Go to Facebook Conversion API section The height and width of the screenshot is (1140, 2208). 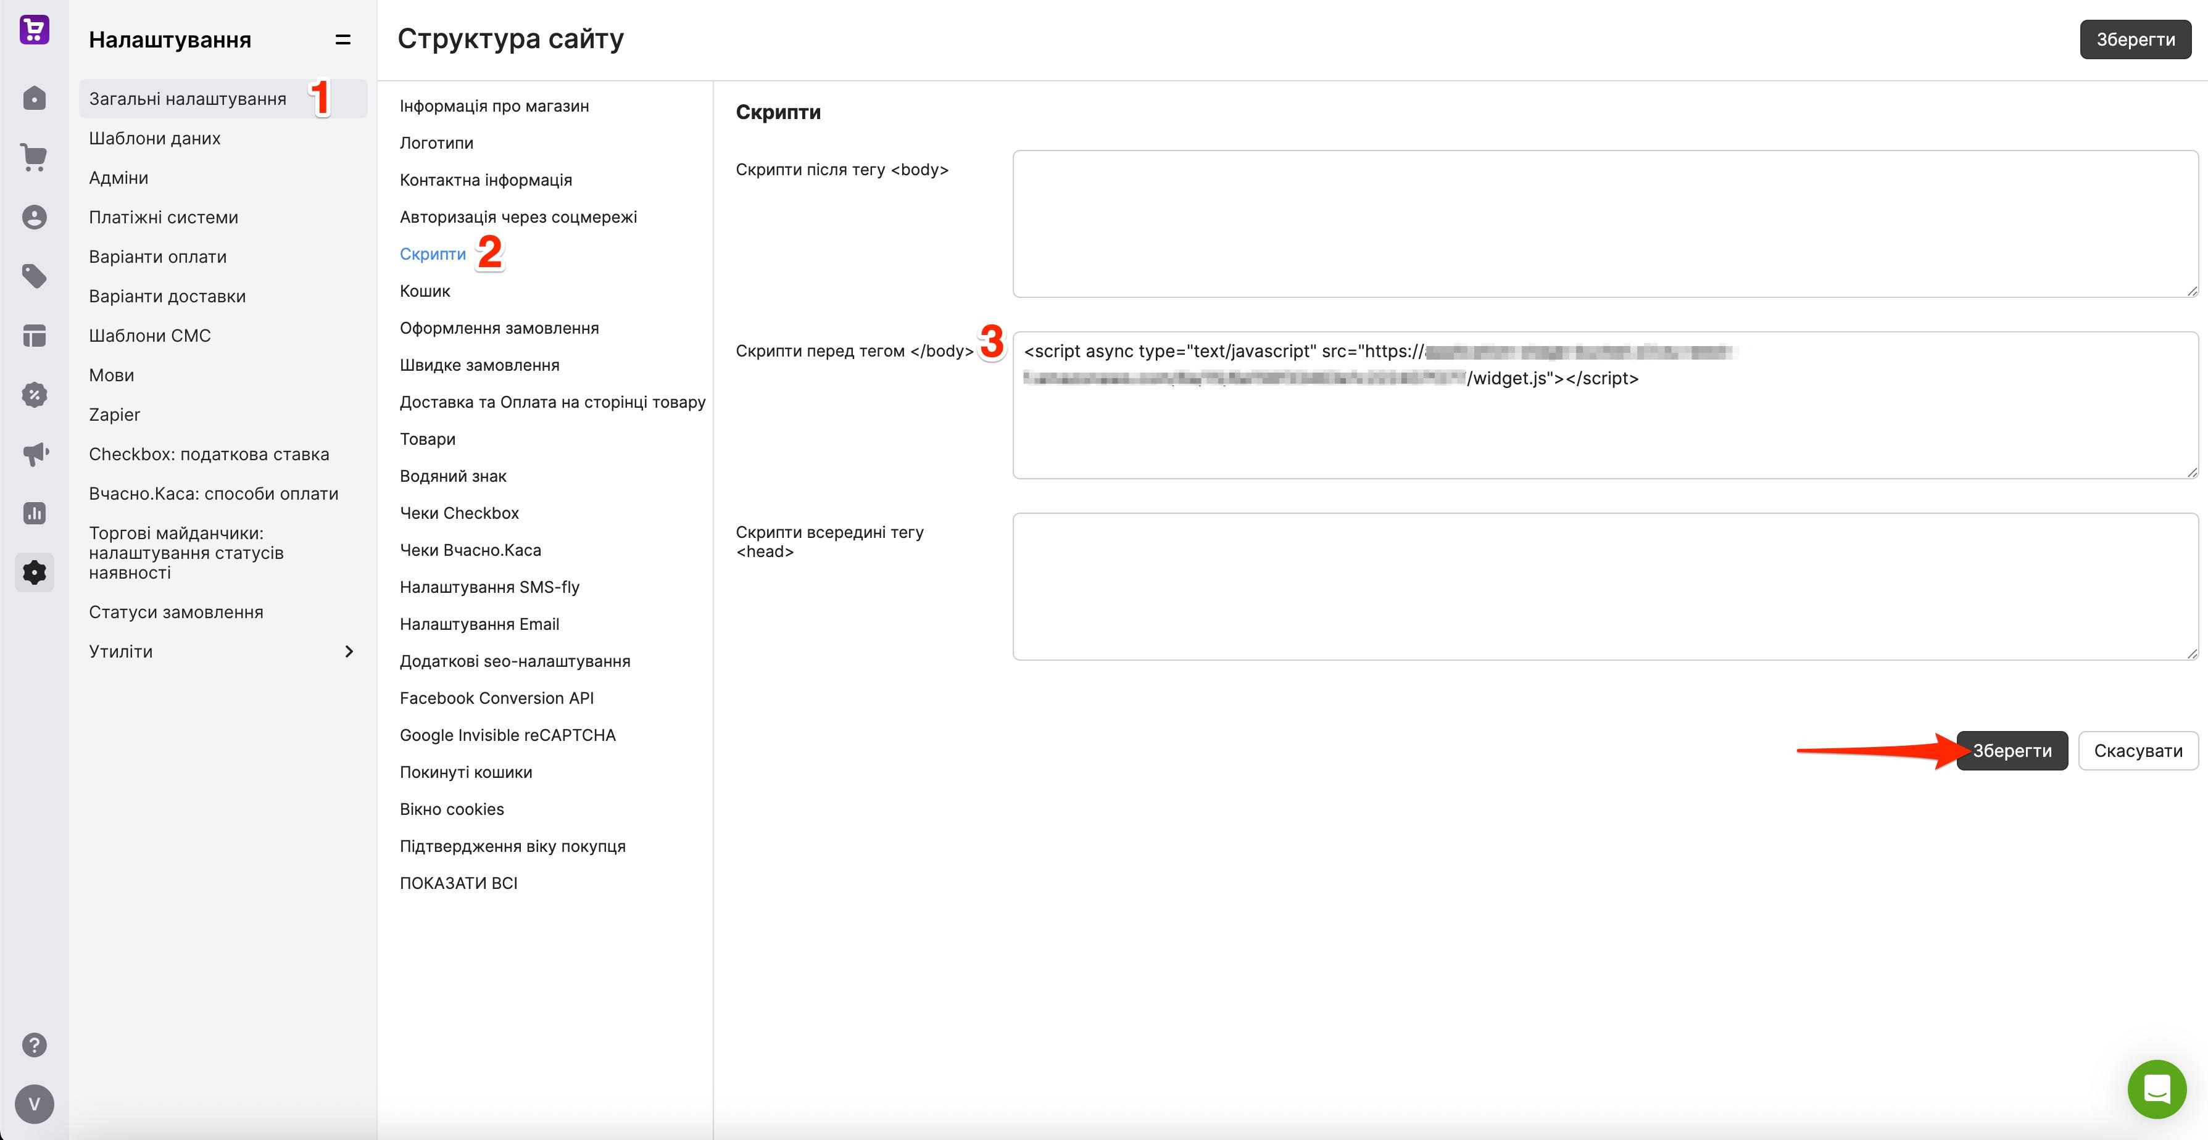[496, 698]
